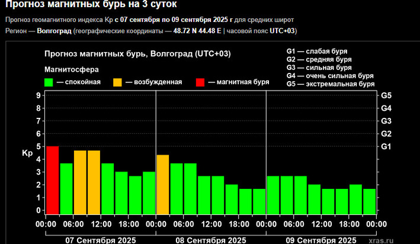Click the only yellow bar on 08 September

coord(163,184)
